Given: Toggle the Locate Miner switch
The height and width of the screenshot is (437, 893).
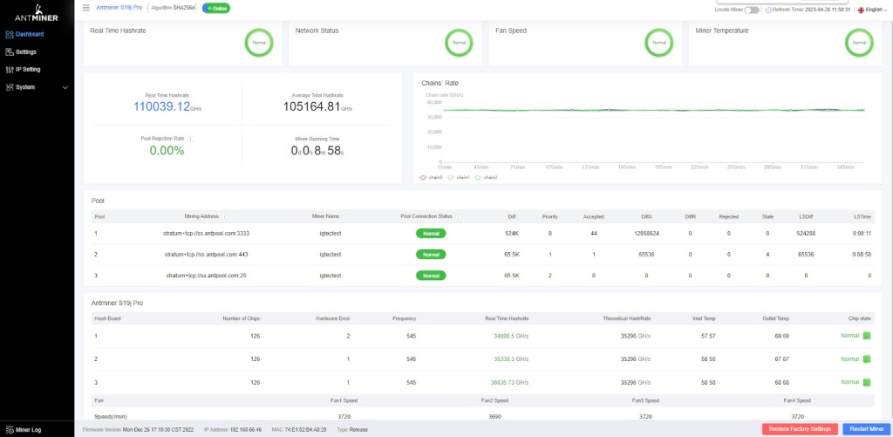Looking at the screenshot, I should tap(752, 10).
